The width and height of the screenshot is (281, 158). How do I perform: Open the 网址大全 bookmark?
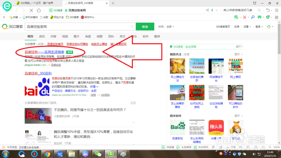[57, 17]
